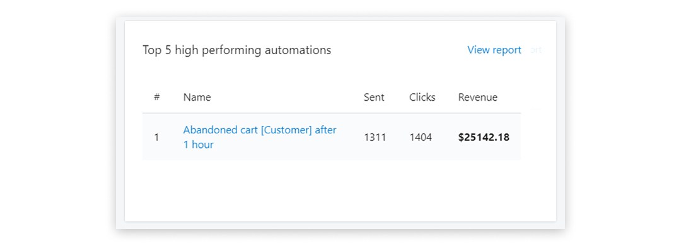Viewport: 681px width, 246px height.
Task: Click the # column header
Action: point(157,98)
